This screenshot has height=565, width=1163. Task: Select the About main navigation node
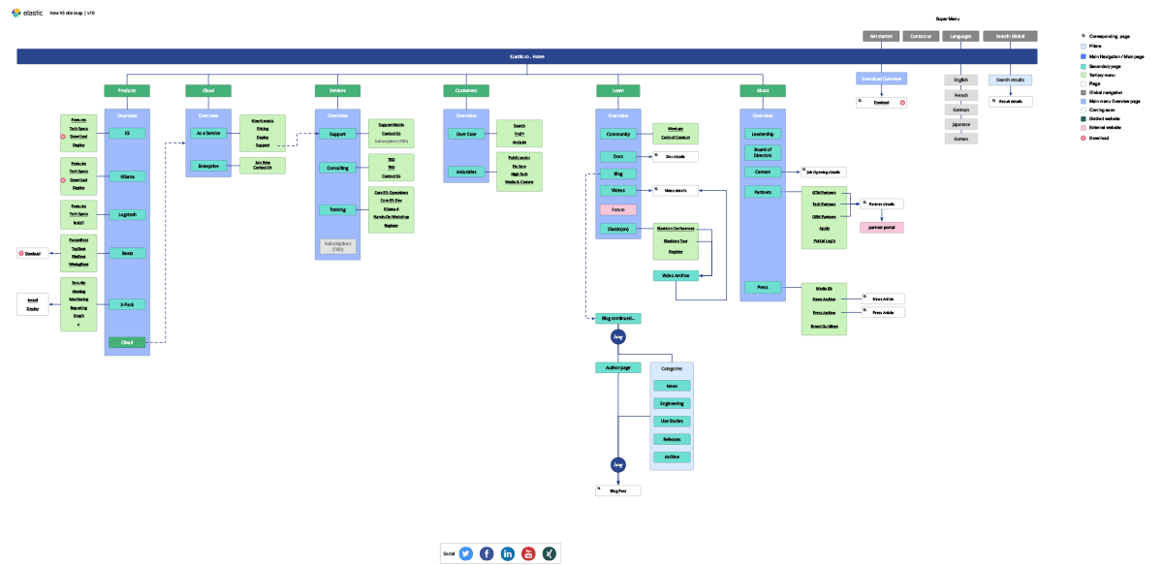[763, 90]
